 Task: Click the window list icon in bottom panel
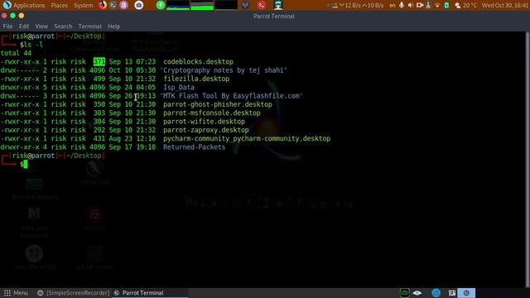[x=452, y=293]
